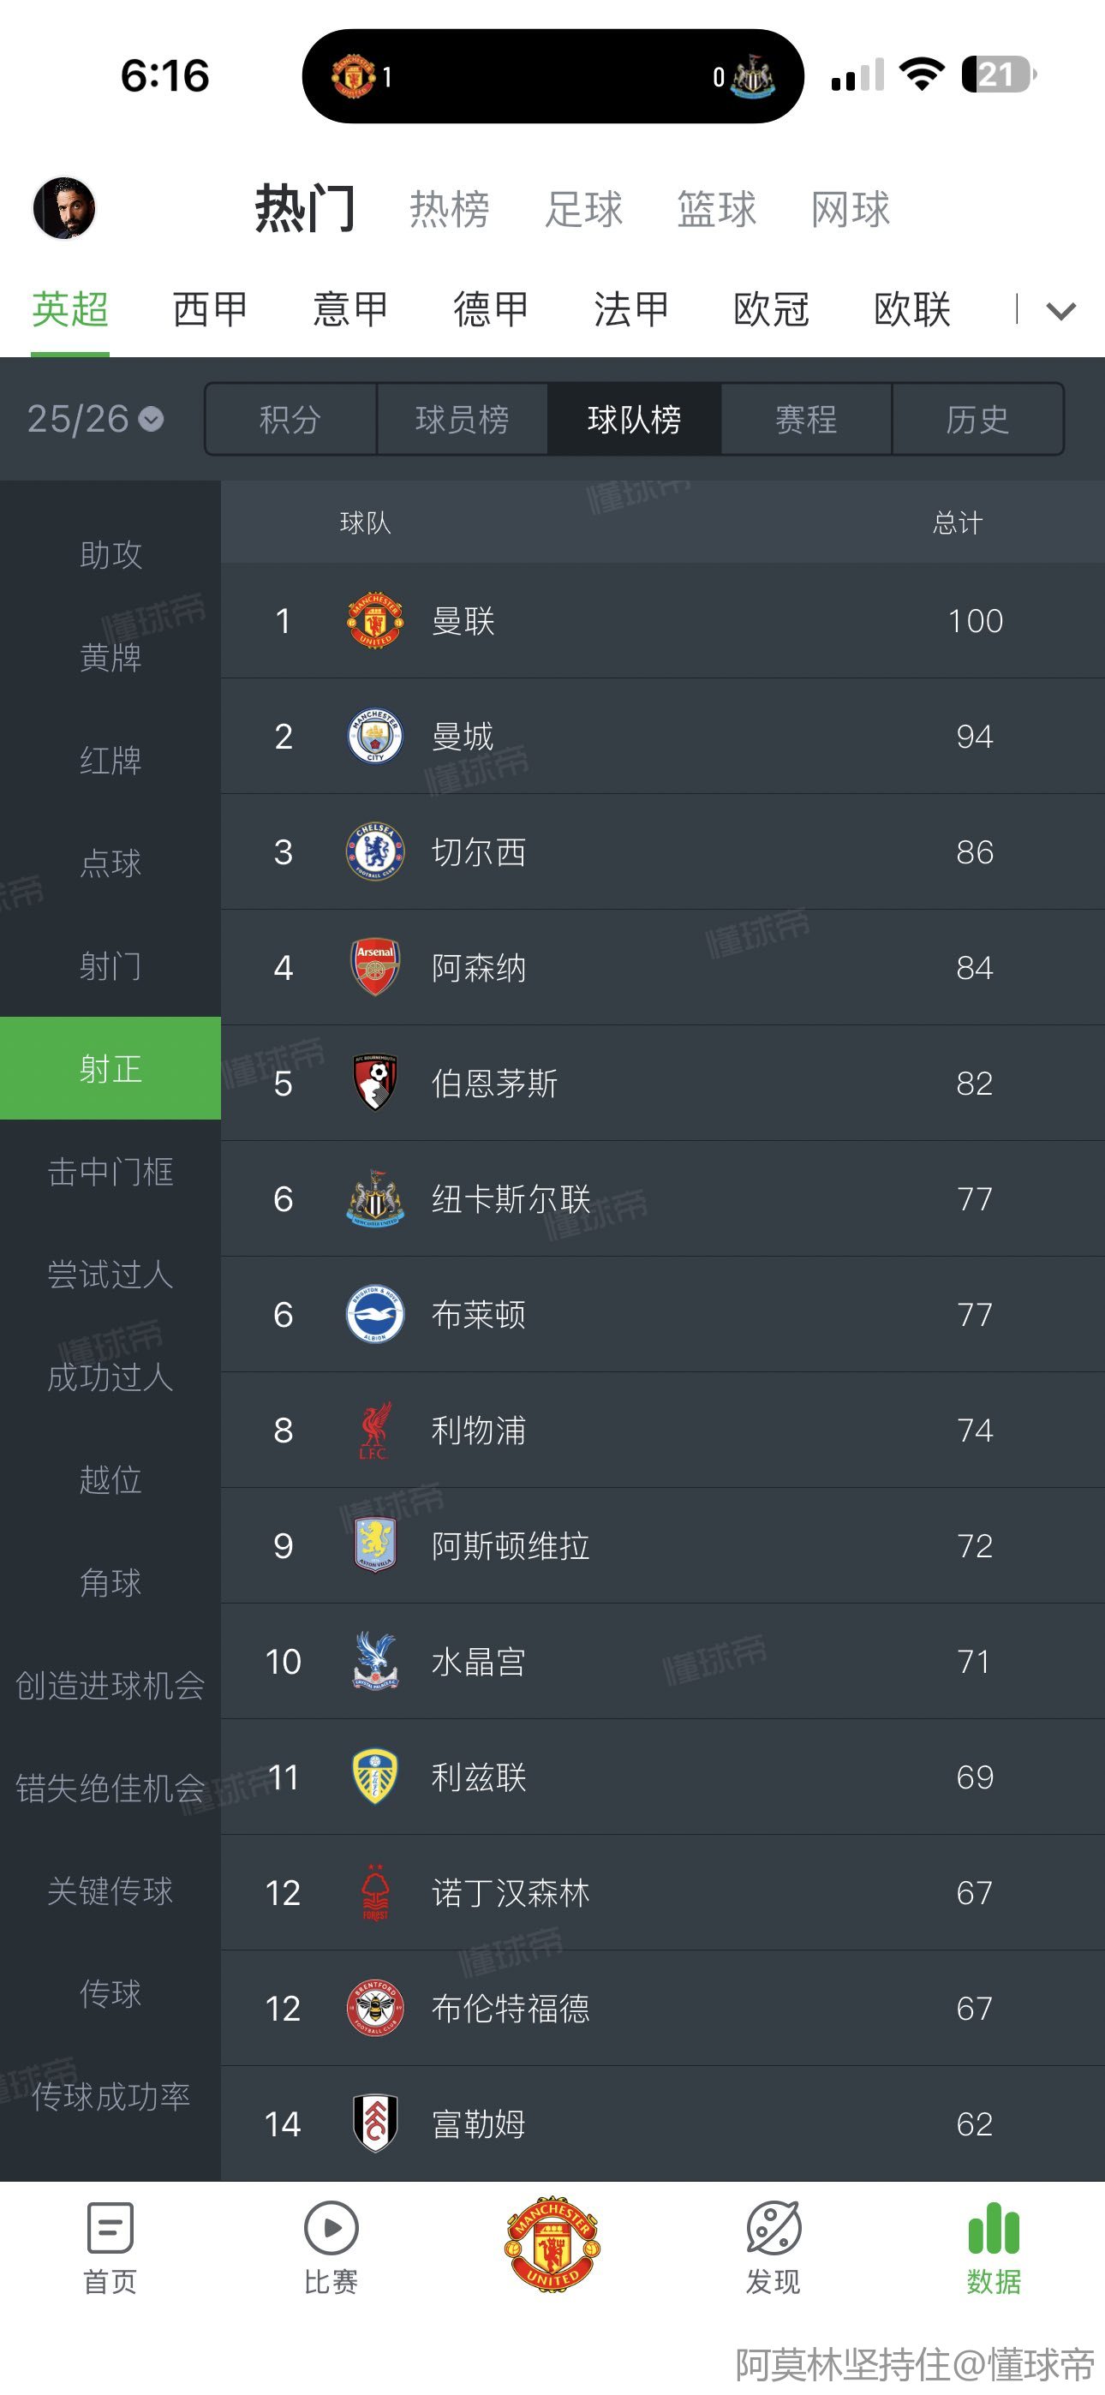This screenshot has width=1105, height=2395.
Task: Switch to the 球员榜 player ranking tab
Action: coord(463,420)
